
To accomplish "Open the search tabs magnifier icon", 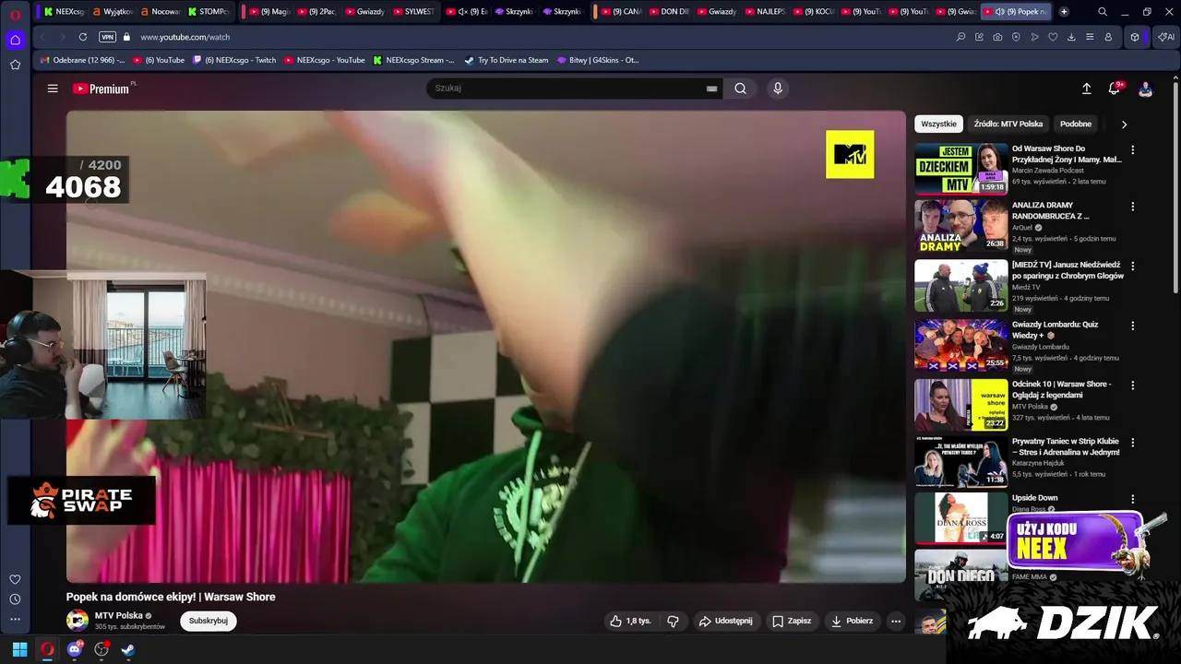I will tap(1103, 12).
